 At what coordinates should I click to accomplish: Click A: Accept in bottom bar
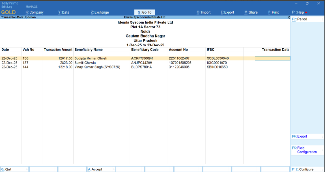[95, 169]
